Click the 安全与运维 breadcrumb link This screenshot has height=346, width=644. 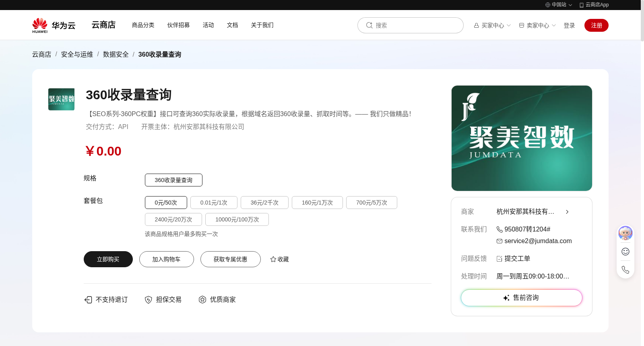pyautogui.click(x=77, y=54)
